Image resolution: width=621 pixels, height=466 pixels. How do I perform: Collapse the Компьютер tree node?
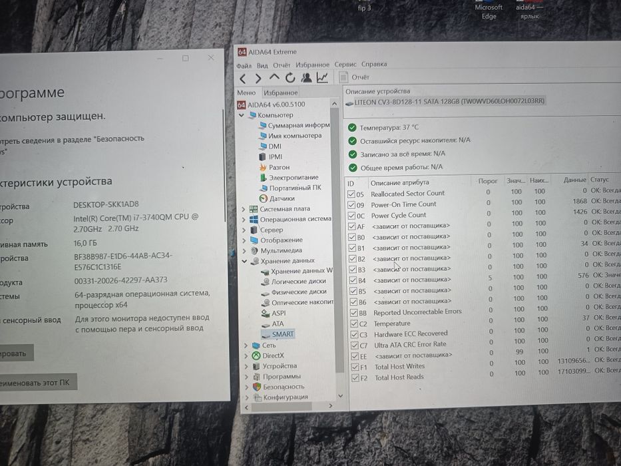click(x=242, y=115)
